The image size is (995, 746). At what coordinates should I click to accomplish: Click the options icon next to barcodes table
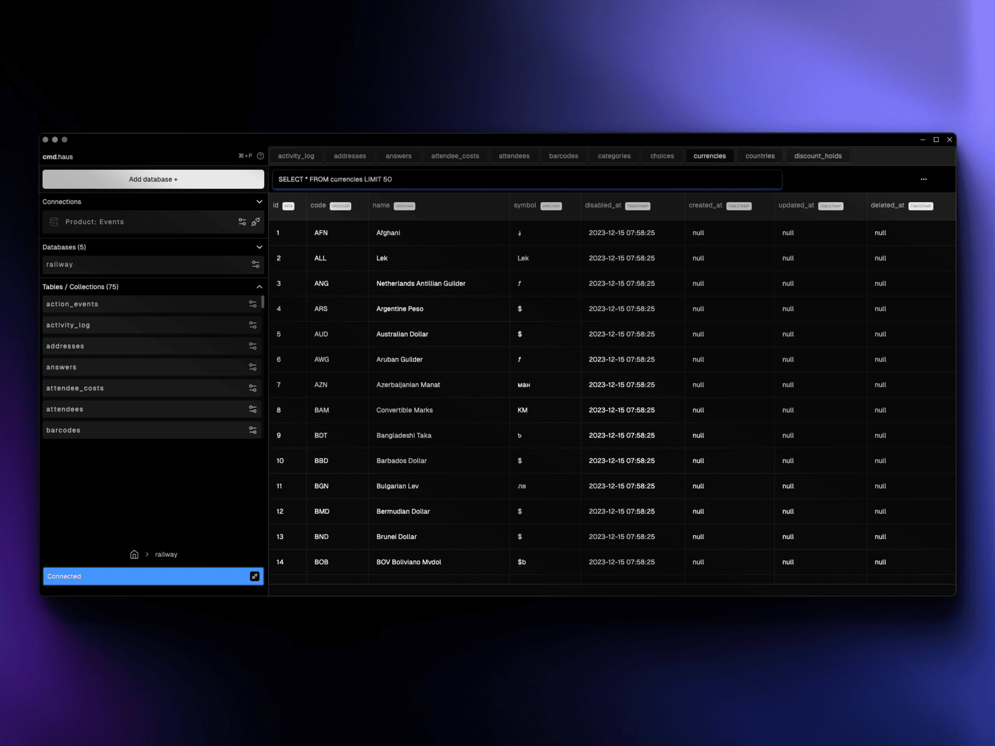tap(253, 430)
